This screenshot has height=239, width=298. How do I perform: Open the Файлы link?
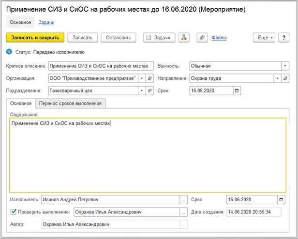[x=219, y=37]
